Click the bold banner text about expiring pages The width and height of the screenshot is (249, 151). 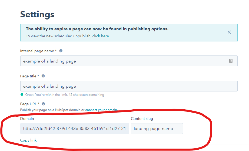click(97, 29)
